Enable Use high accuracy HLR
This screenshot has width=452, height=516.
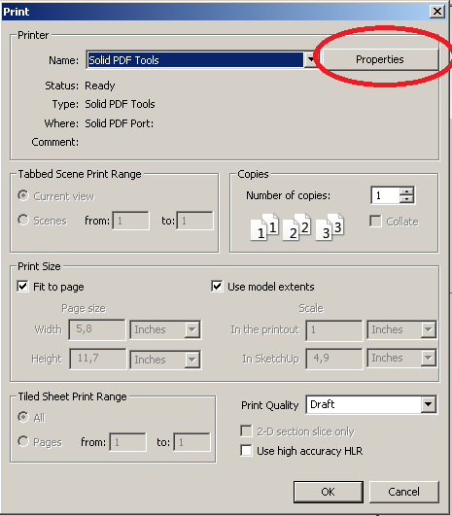[x=246, y=451]
